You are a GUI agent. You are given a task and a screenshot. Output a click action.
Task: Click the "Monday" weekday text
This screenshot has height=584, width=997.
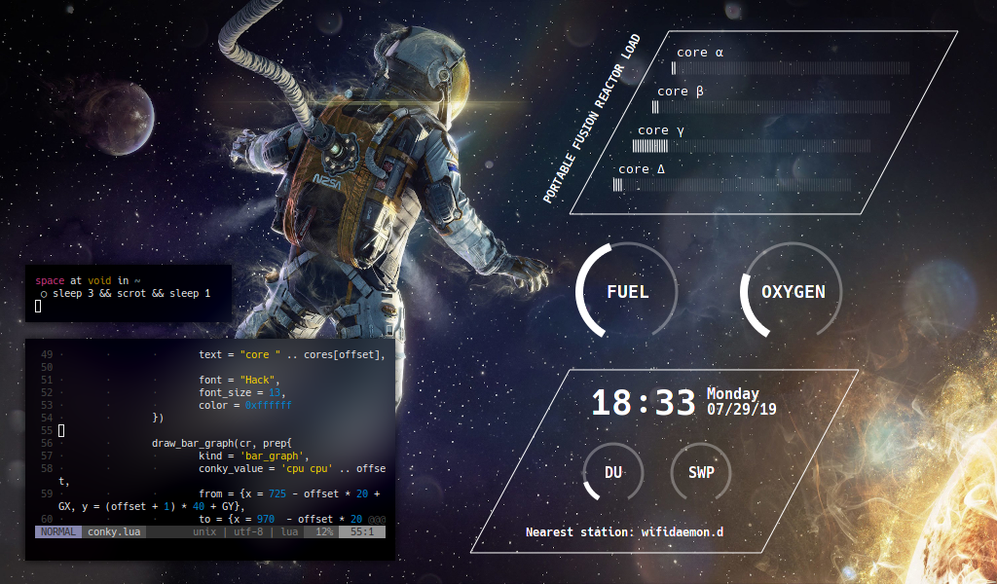(x=733, y=394)
